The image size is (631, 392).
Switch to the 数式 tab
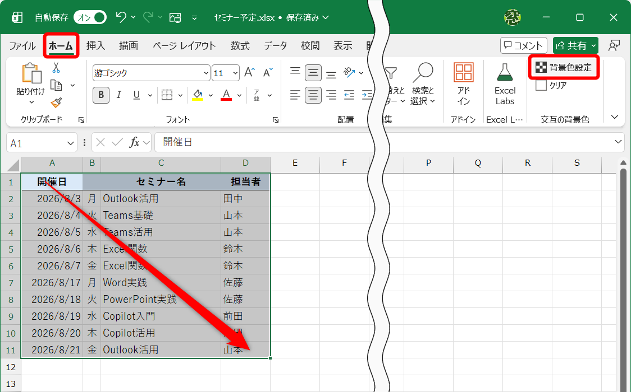[240, 46]
